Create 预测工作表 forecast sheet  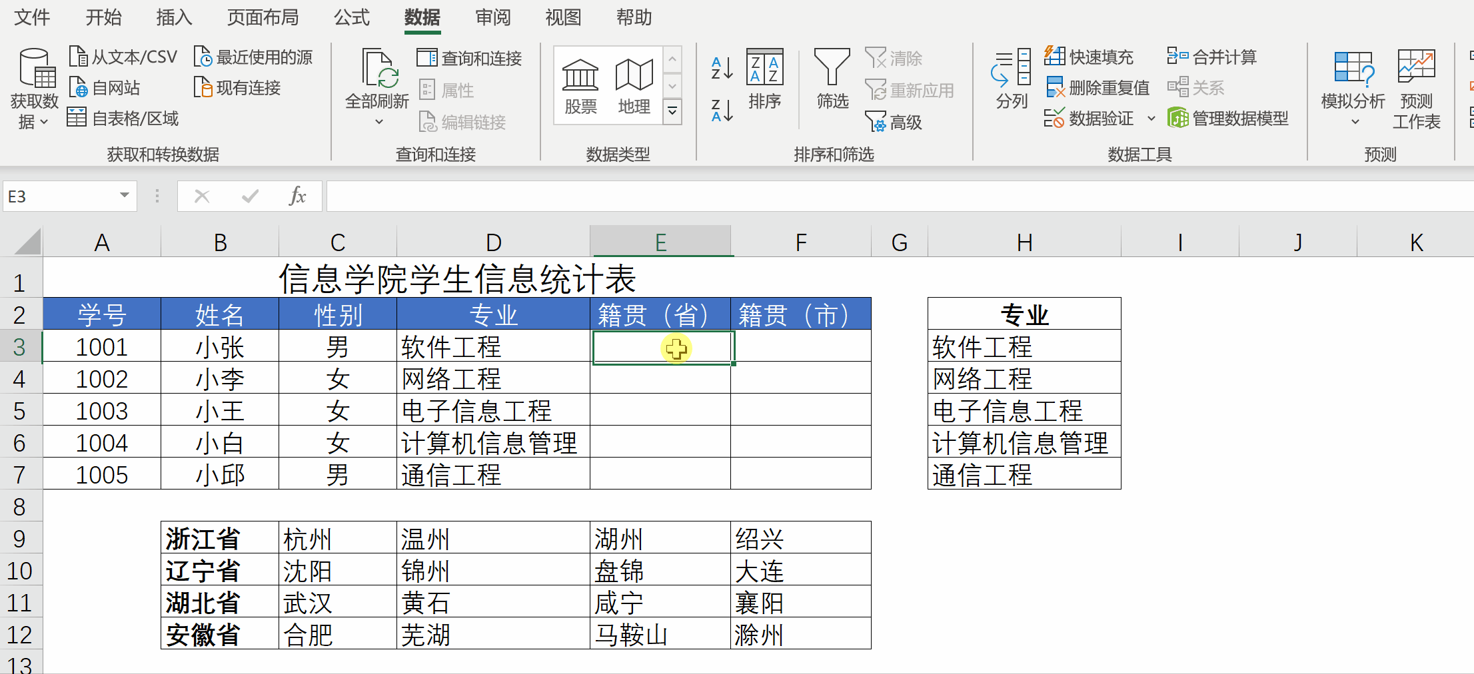coord(1417,89)
